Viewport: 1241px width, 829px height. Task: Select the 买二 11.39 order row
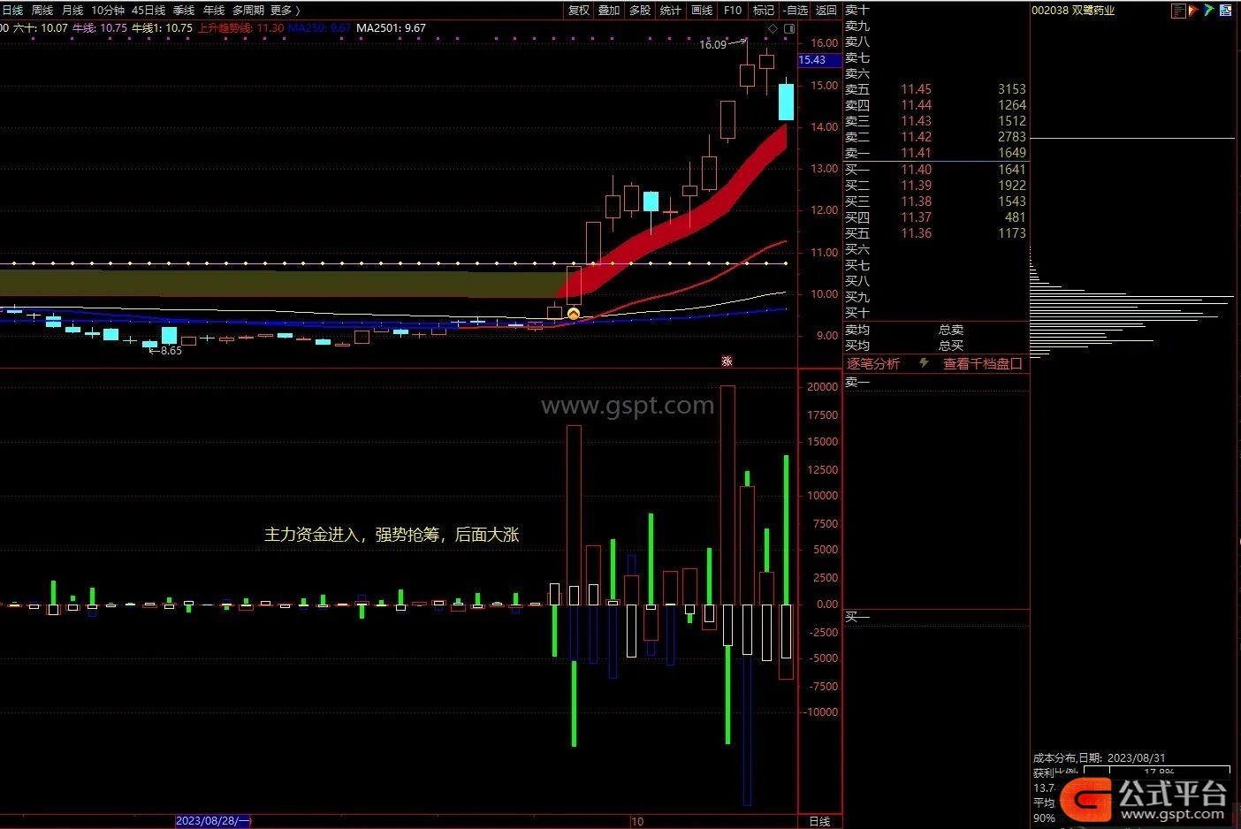pos(936,186)
